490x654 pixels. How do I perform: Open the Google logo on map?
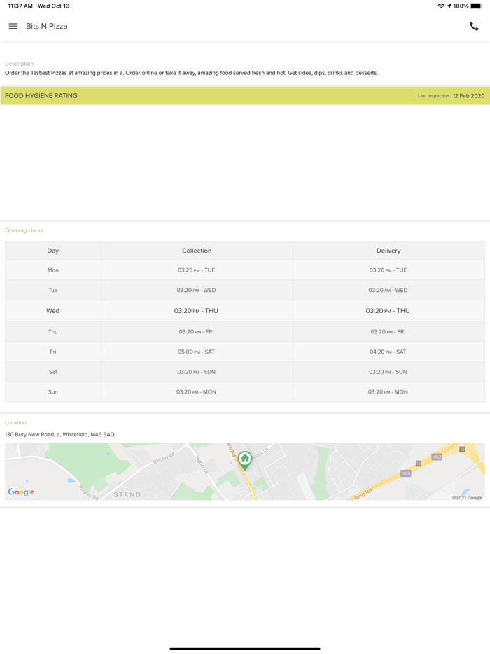(21, 492)
